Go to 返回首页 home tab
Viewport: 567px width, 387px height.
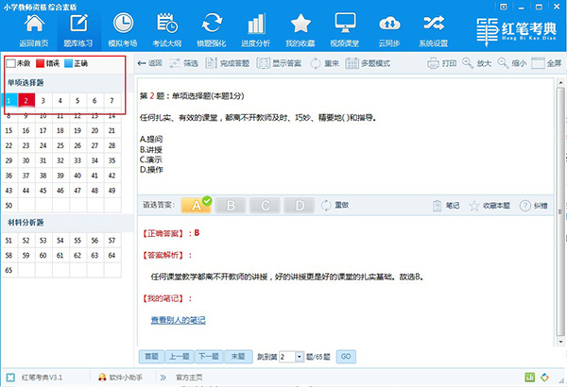tap(34, 29)
